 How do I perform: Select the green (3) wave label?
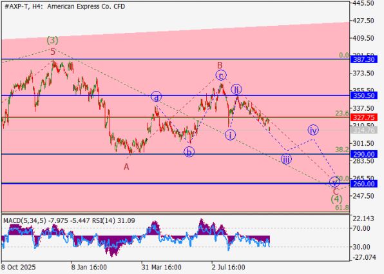[x=53, y=41]
